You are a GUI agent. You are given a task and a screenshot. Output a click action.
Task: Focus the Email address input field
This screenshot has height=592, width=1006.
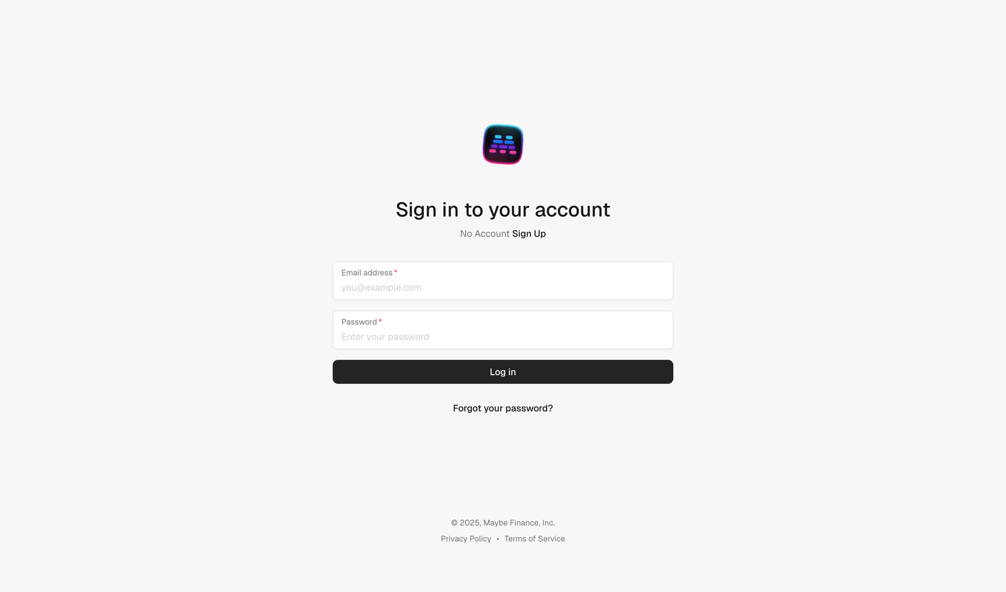coord(503,281)
